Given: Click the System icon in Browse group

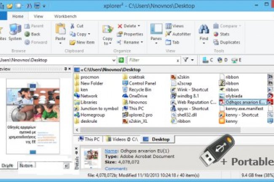Looking at the screenshot, I should pos(15,32).
